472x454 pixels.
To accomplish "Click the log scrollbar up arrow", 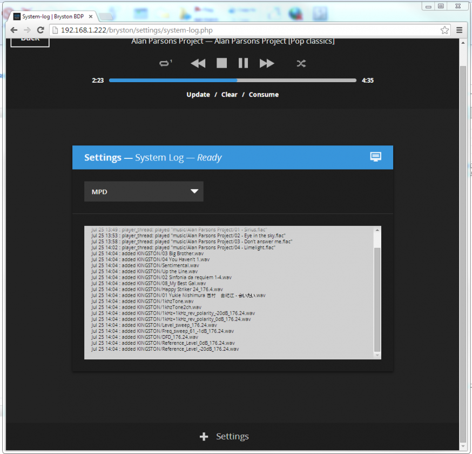I will click(x=377, y=230).
